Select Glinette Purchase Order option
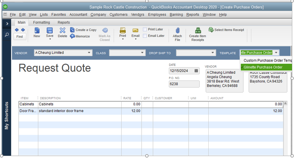Image resolution: width=294 pixels, height=158 pixels. [x=266, y=67]
